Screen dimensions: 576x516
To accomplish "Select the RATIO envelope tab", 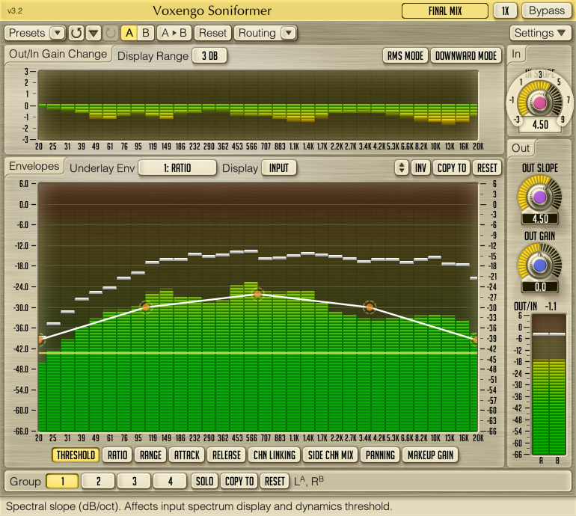I will coord(117,455).
